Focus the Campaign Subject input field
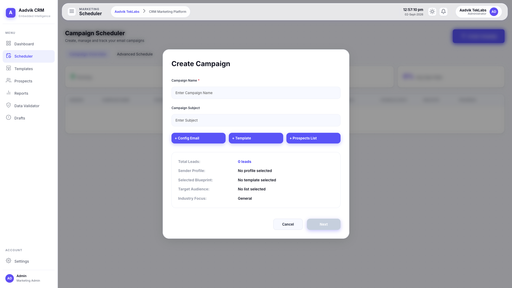Viewport: 512px width, 288px height. [x=256, y=120]
